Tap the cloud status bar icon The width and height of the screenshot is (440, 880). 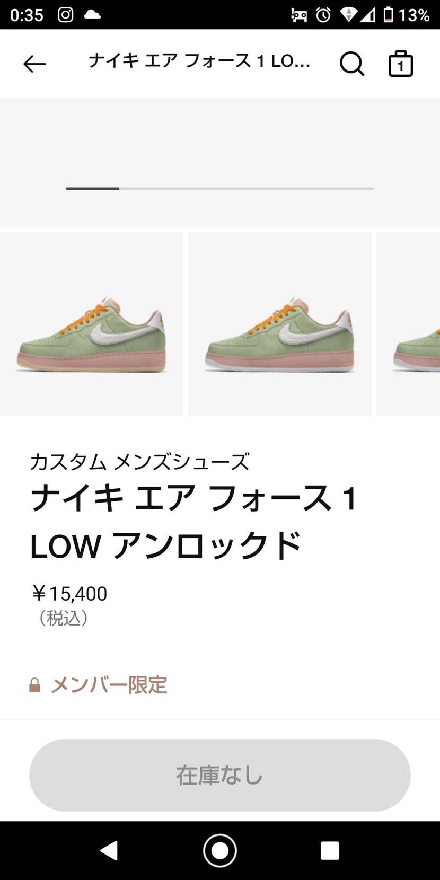tap(92, 14)
